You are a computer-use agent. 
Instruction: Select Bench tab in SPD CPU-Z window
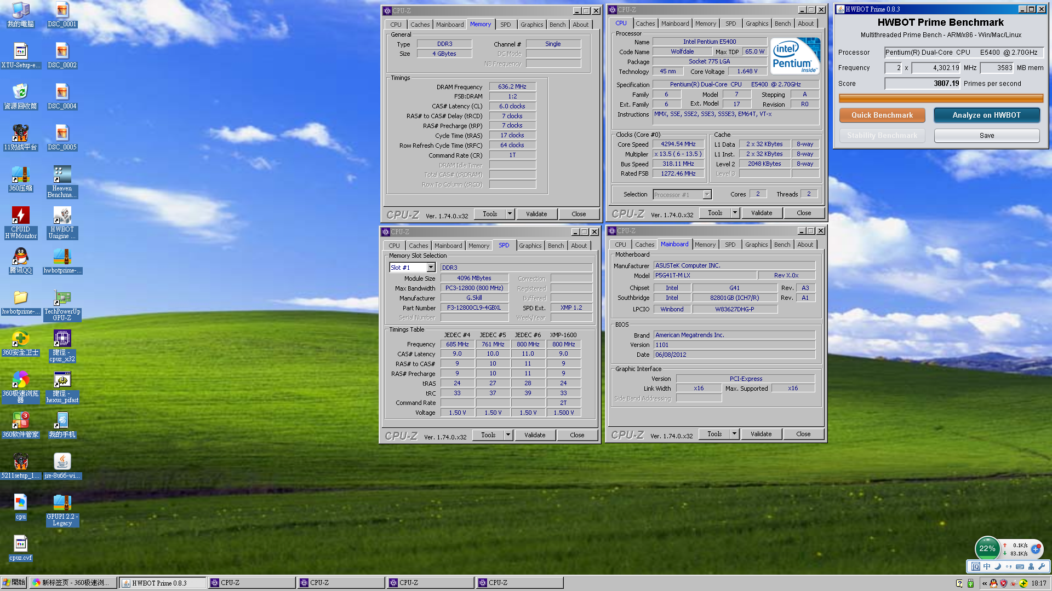click(556, 246)
